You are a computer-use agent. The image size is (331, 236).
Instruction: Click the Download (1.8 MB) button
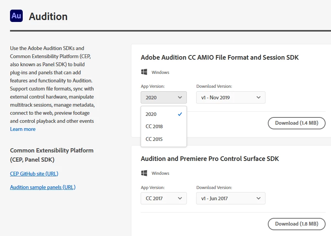(x=296, y=224)
